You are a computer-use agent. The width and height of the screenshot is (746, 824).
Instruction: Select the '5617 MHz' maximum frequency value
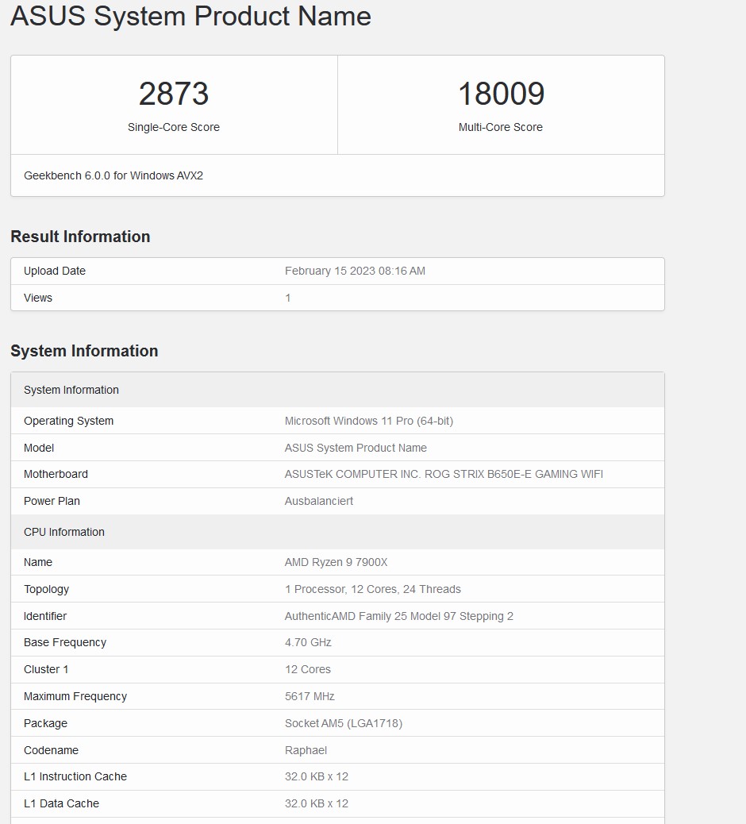(x=310, y=696)
